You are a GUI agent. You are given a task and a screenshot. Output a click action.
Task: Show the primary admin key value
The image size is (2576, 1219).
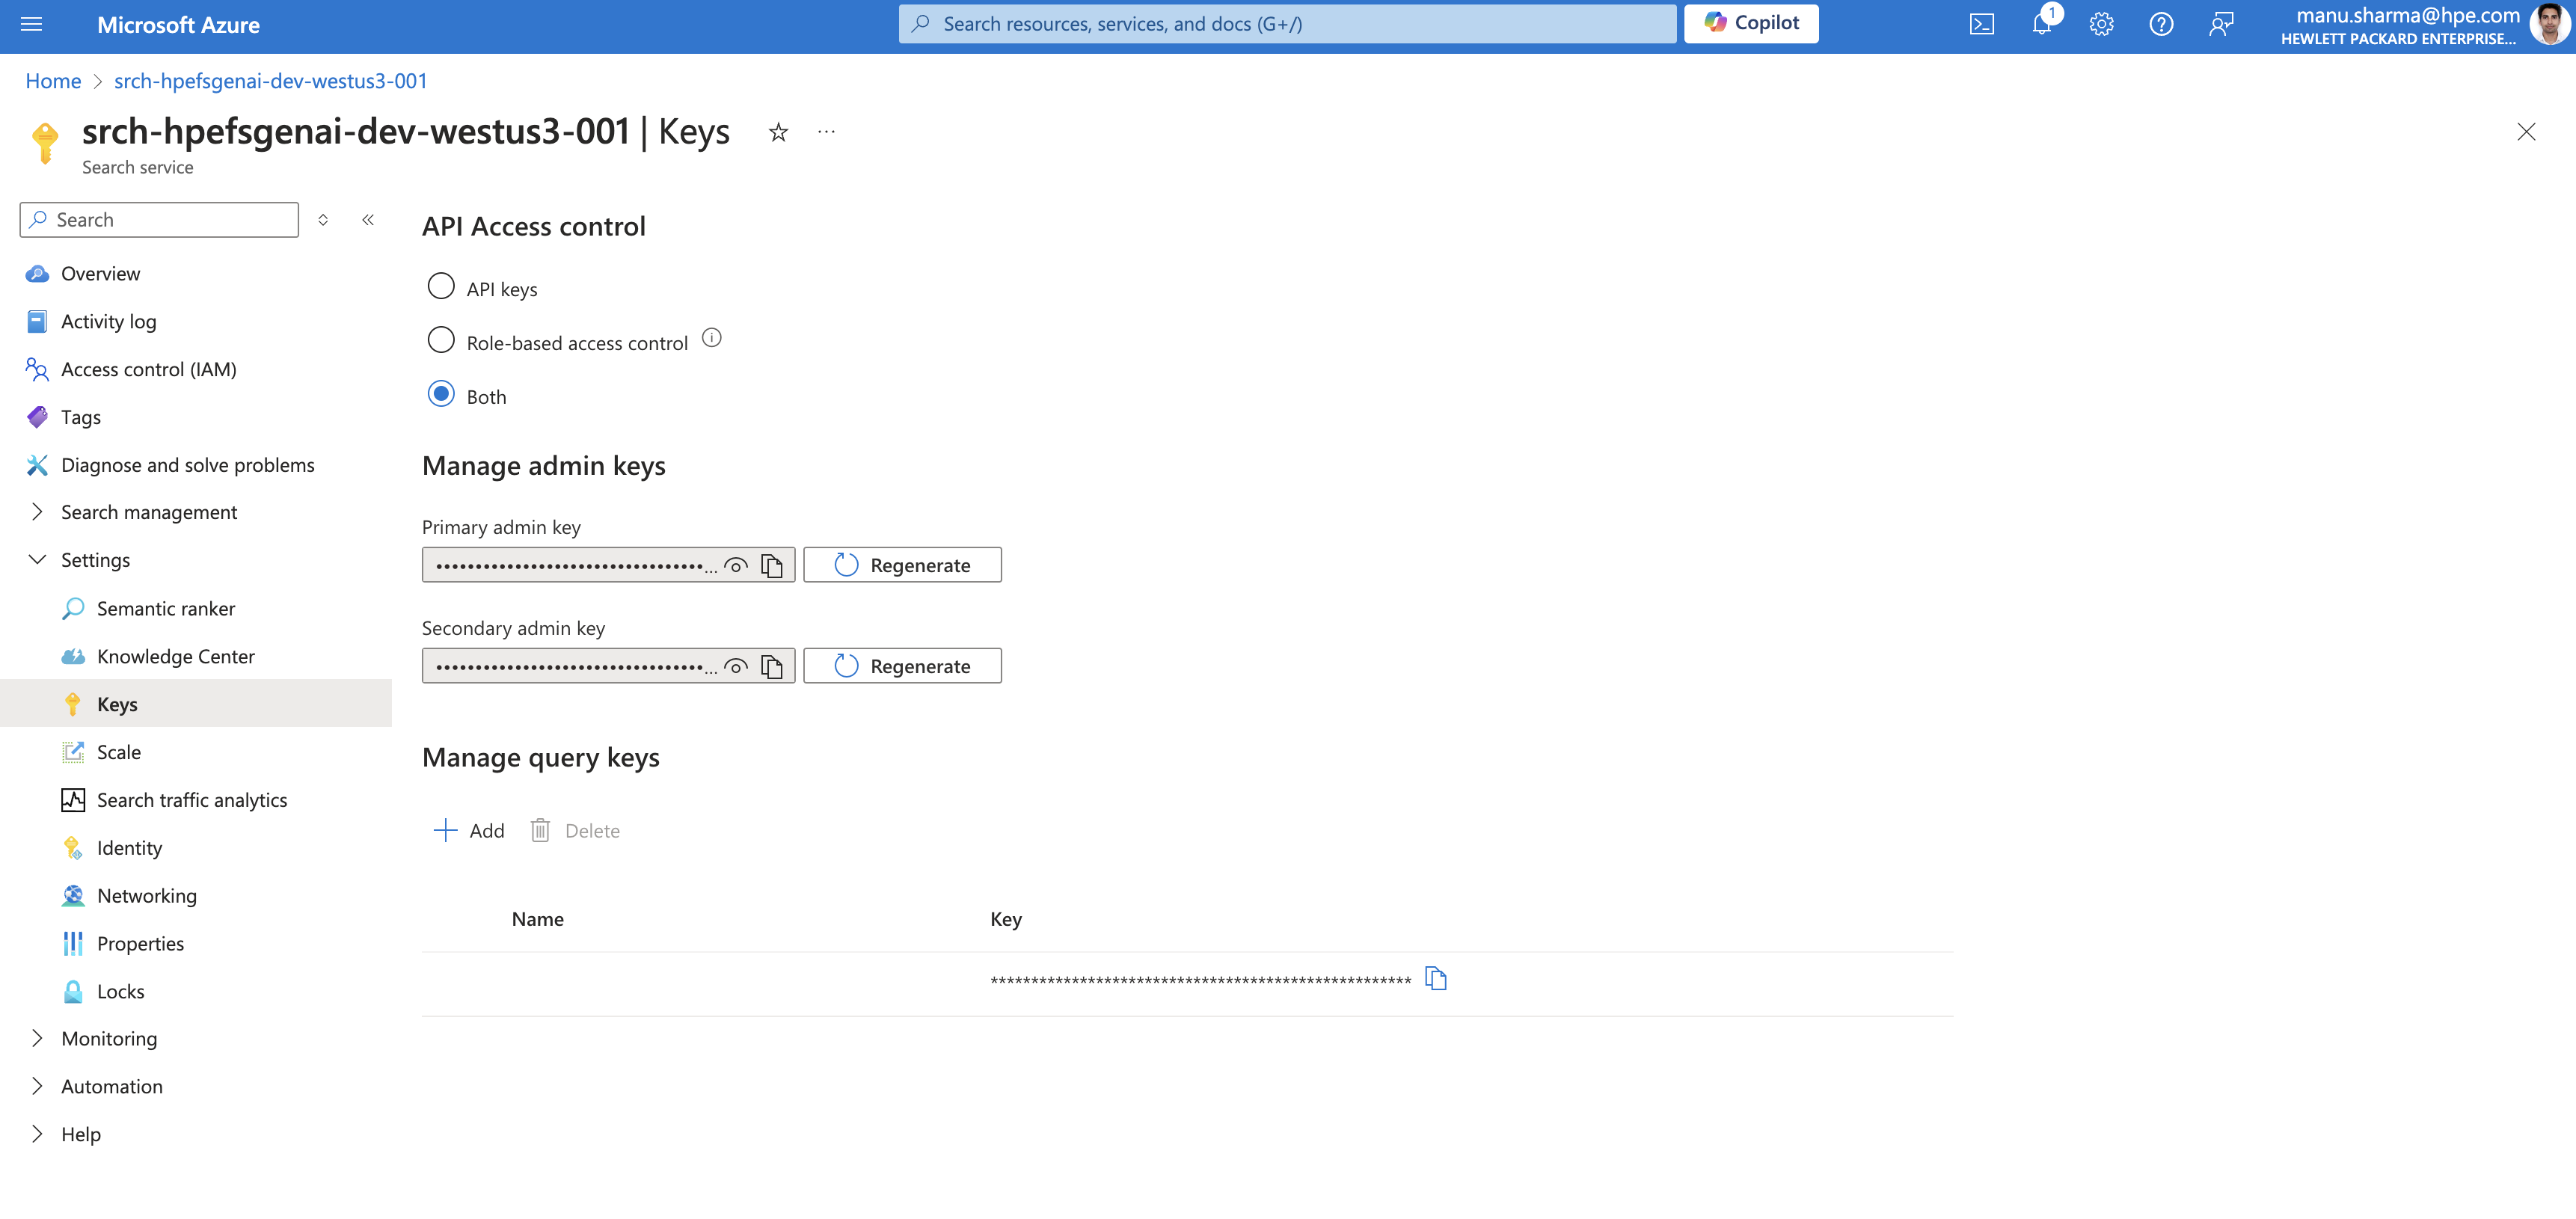pyautogui.click(x=736, y=566)
